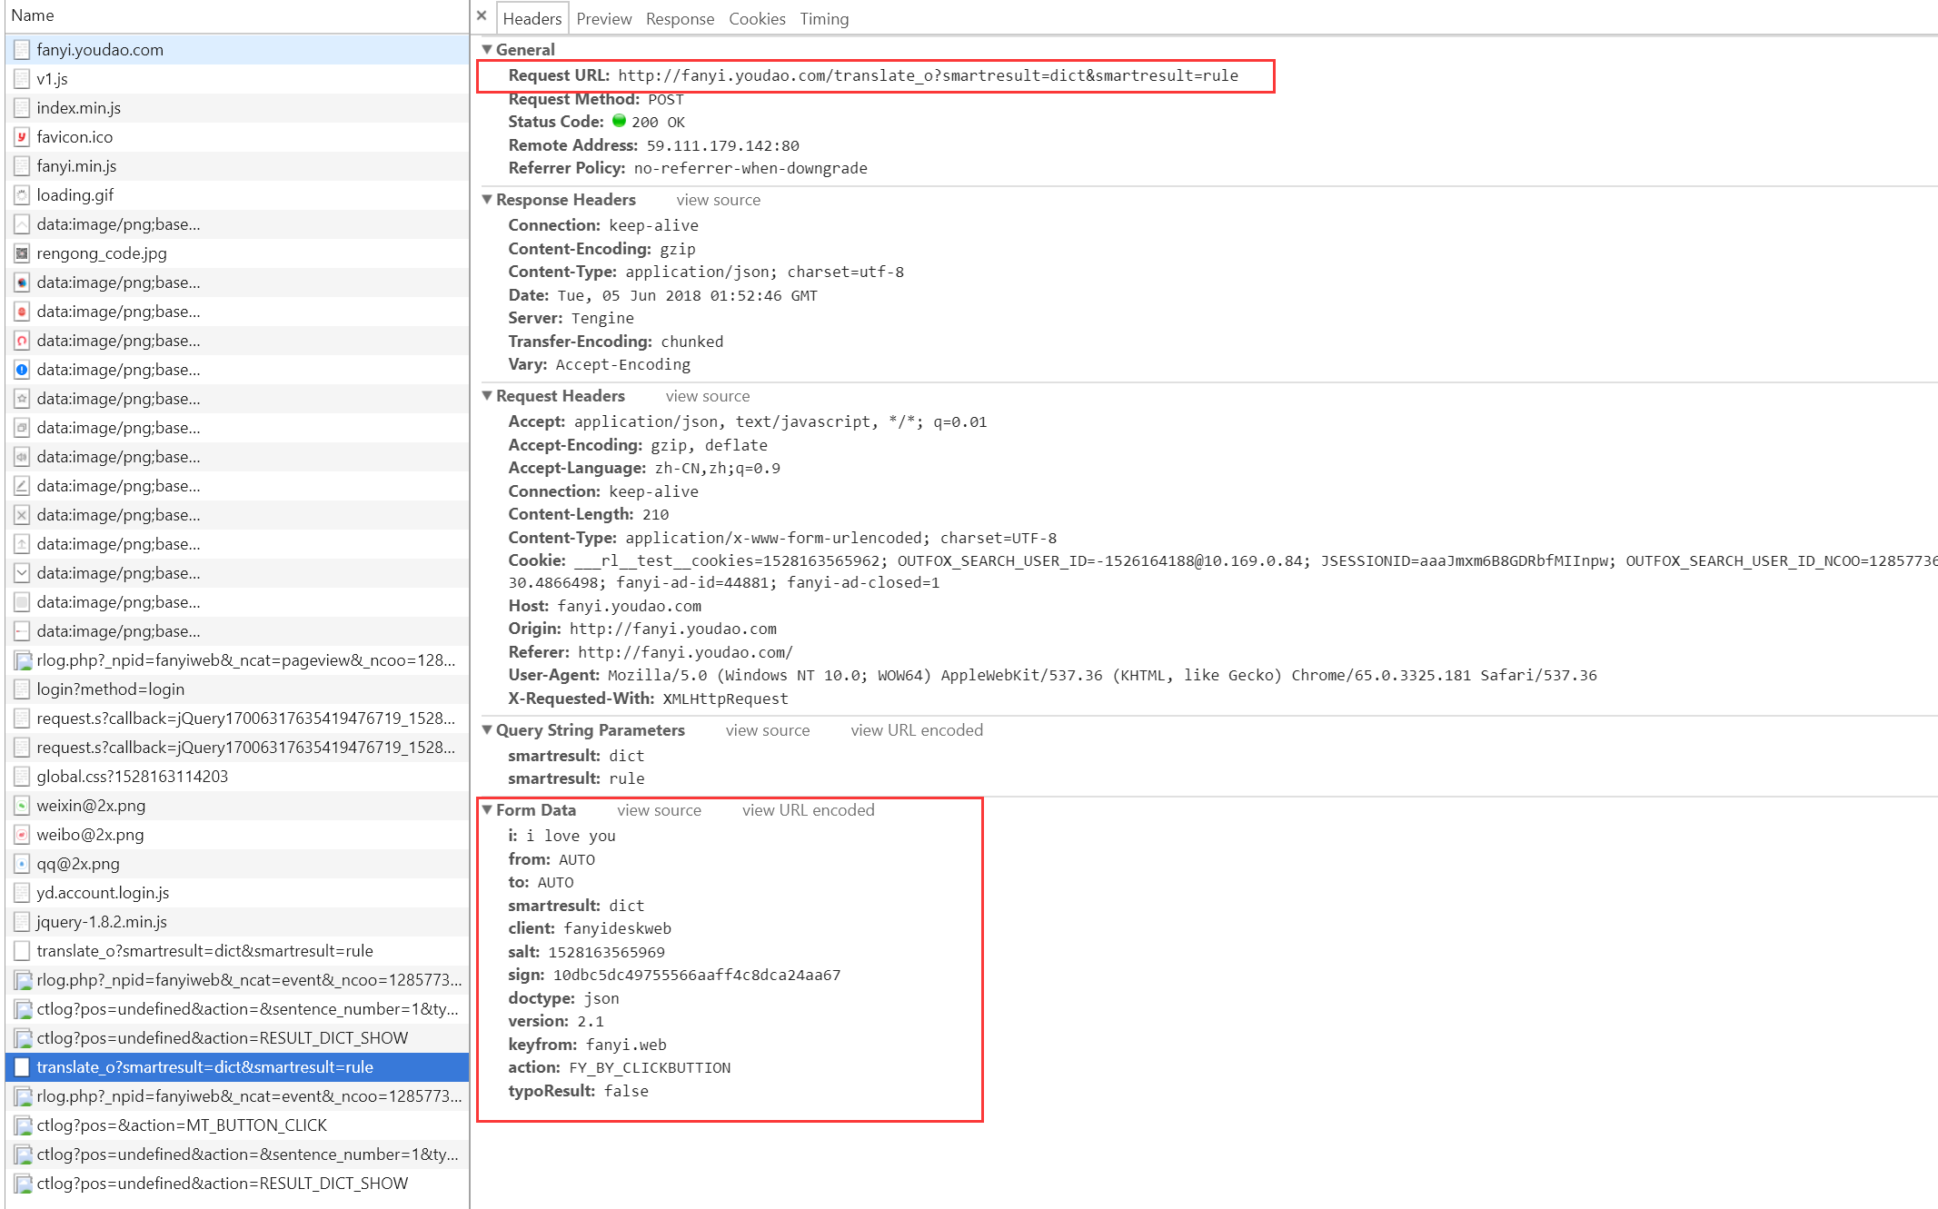The image size is (1938, 1209).
Task: Click the global.css file icon
Action: pos(22,777)
